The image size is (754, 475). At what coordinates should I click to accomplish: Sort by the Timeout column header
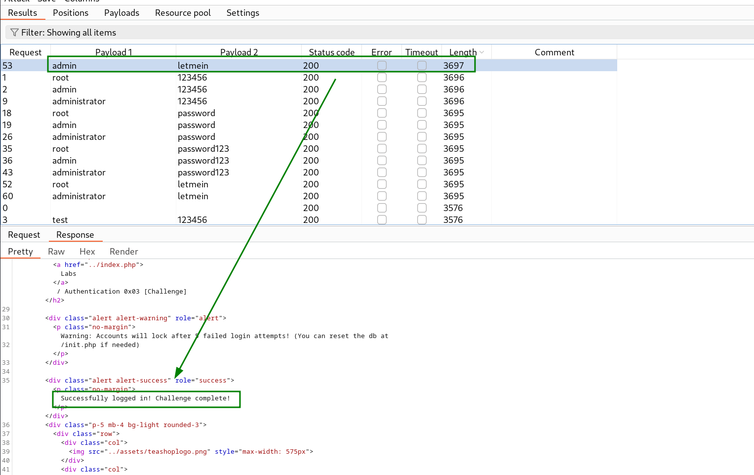[x=421, y=52]
